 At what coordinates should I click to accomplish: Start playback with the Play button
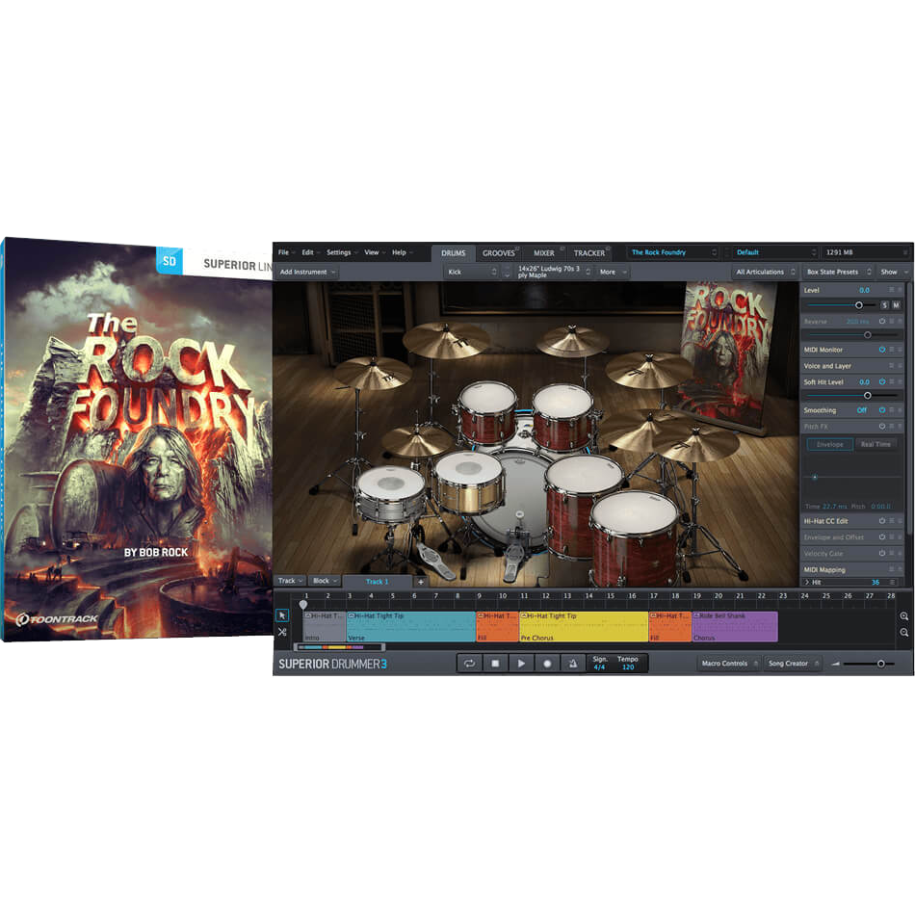[521, 664]
